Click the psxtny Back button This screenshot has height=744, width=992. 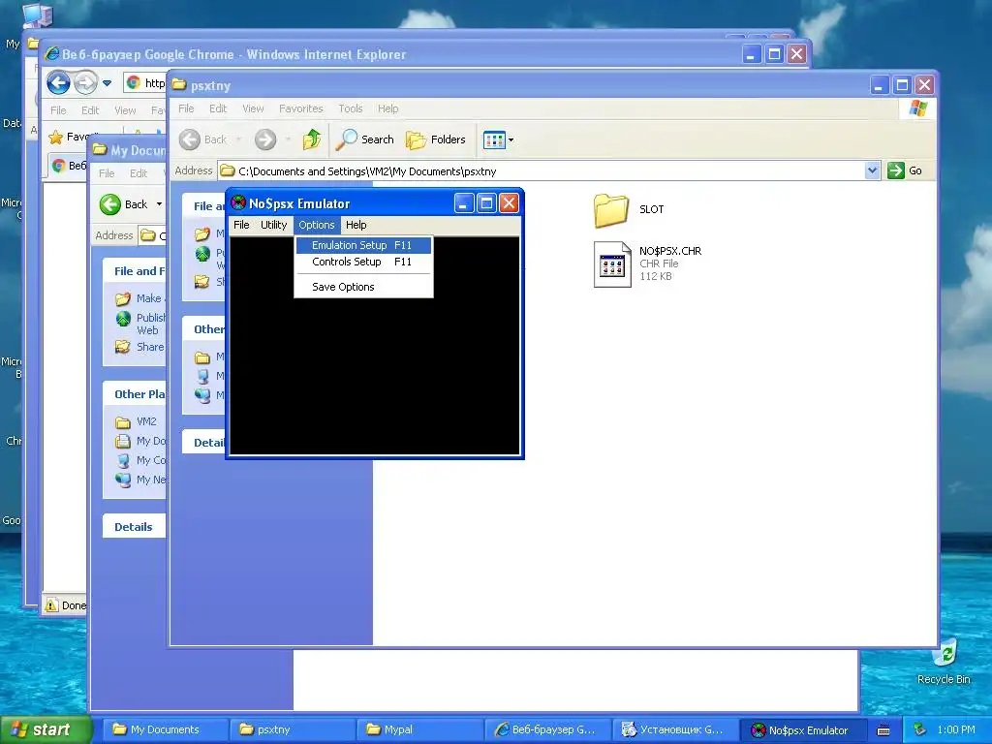203,139
